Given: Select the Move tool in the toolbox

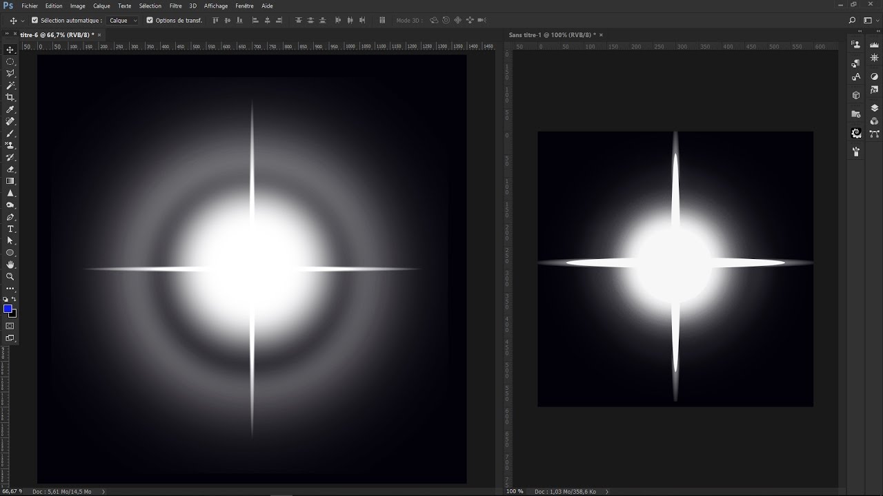Looking at the screenshot, I should [10, 50].
